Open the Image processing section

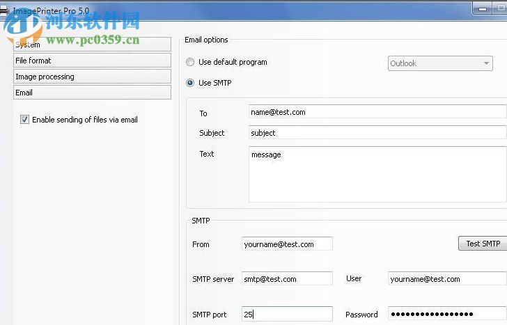[x=92, y=77]
